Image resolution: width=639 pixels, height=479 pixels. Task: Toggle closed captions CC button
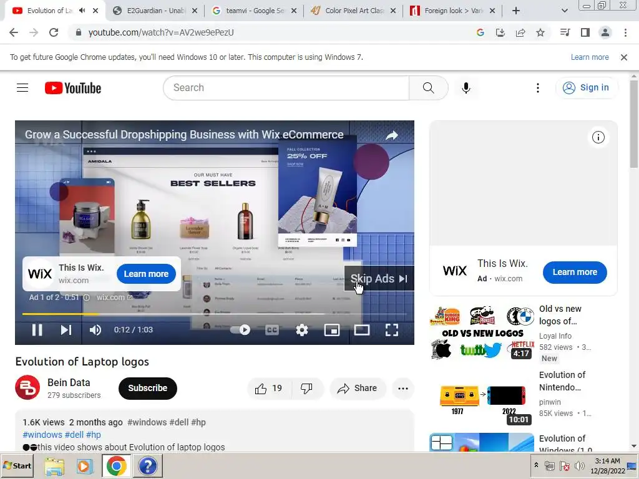pyautogui.click(x=272, y=330)
